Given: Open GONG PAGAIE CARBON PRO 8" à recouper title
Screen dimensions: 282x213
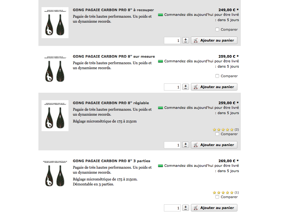Looking at the screenshot, I should click(113, 10).
